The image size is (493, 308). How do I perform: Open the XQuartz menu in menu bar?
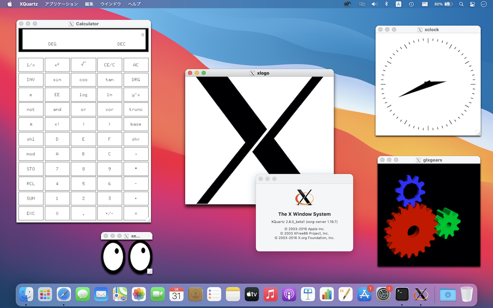(x=29, y=4)
